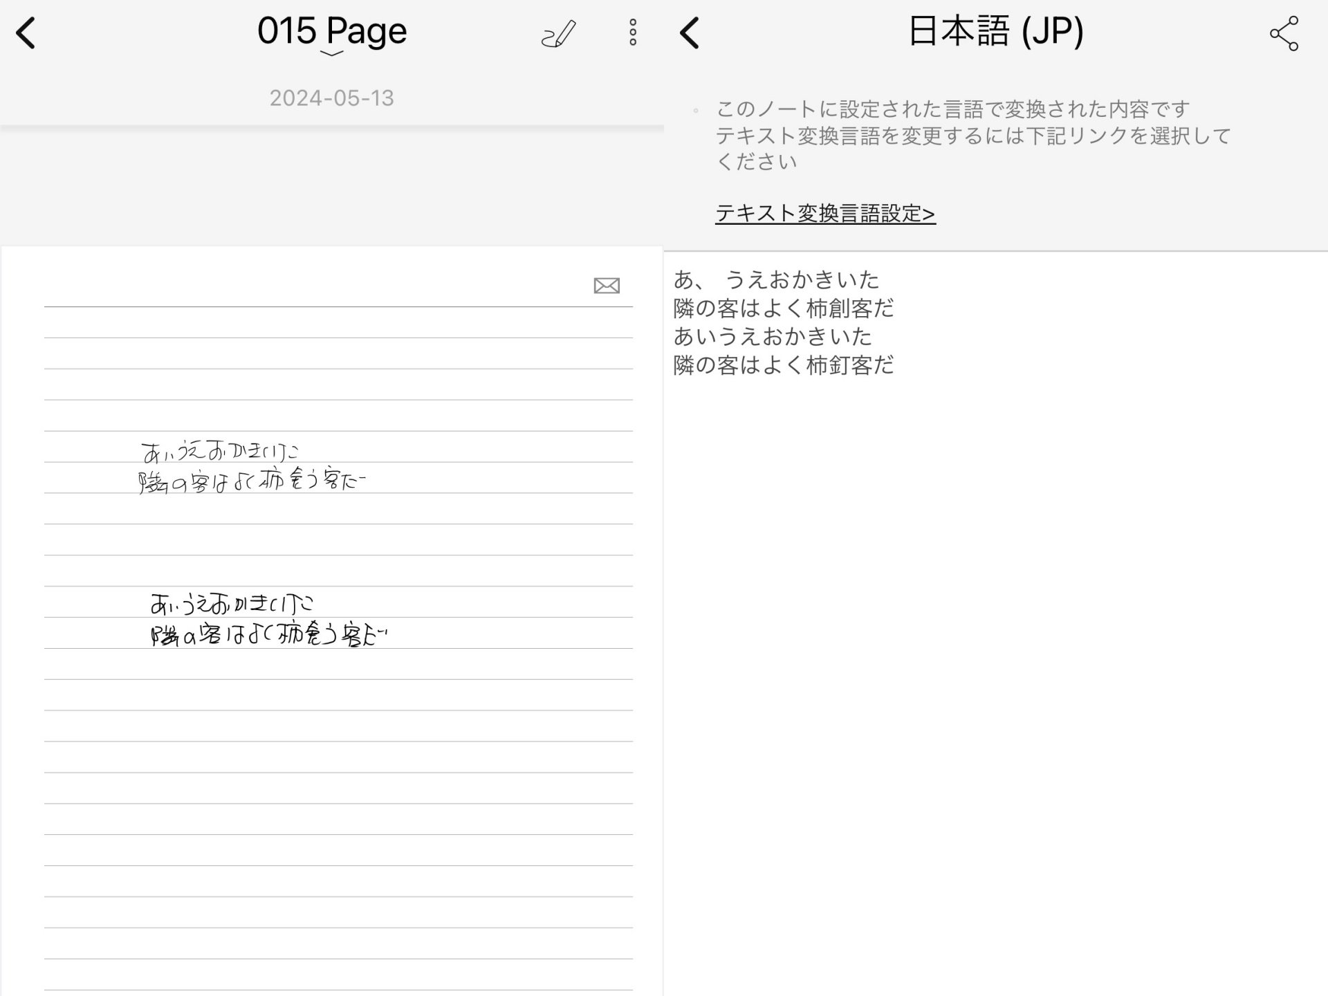Expand the chevron under the 015 Page title

(332, 54)
